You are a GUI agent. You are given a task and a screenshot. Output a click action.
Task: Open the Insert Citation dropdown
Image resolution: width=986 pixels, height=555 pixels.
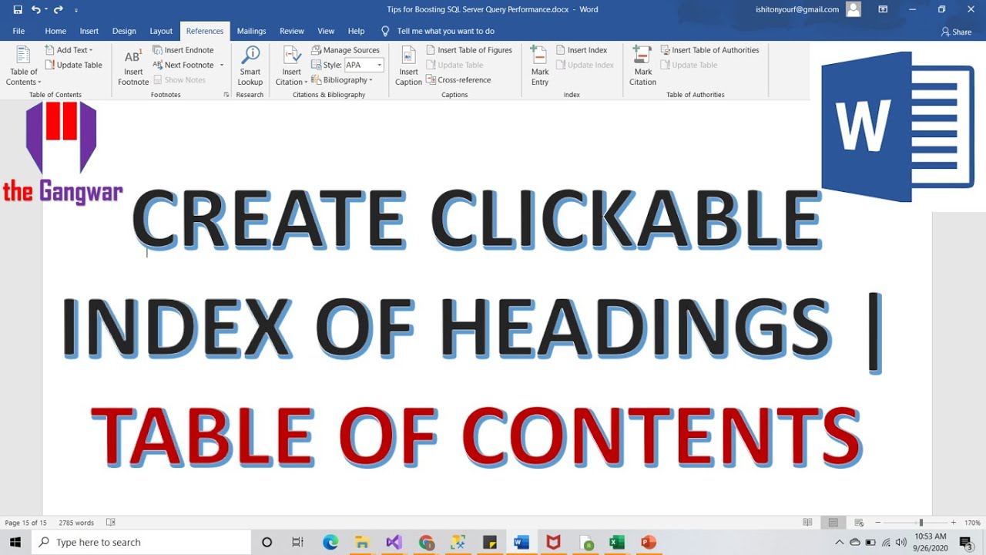(292, 66)
